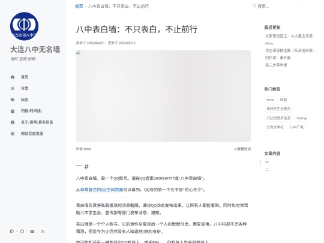Open 归档(时间线) in the sidebar menu
This screenshot has height=243, width=324.
[x=31, y=111]
